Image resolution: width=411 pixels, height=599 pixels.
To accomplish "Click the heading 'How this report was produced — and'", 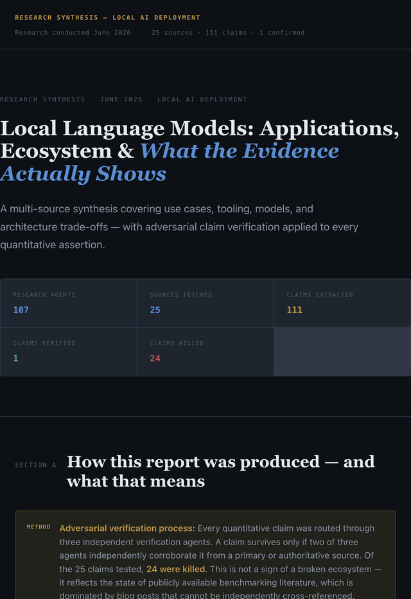I will click(221, 462).
